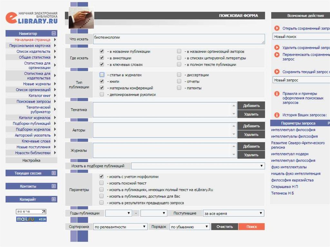Image resolution: width=330 pixels, height=247 pixels.
Task: Open history query 'Тетенков Н Б'
Action: 282,193
